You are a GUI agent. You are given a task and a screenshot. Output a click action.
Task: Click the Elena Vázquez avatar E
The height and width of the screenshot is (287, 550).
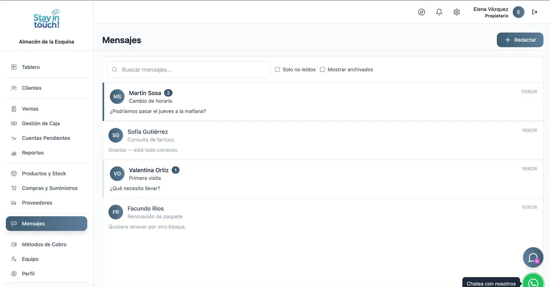[518, 12]
